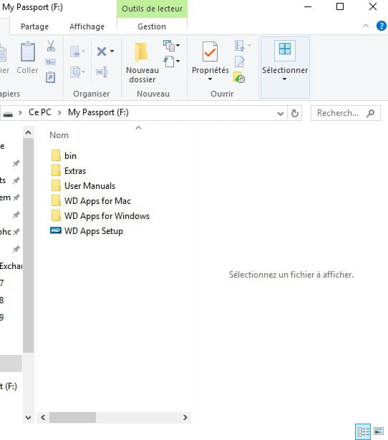Click the WD Apps Setup logo icon

click(56, 230)
